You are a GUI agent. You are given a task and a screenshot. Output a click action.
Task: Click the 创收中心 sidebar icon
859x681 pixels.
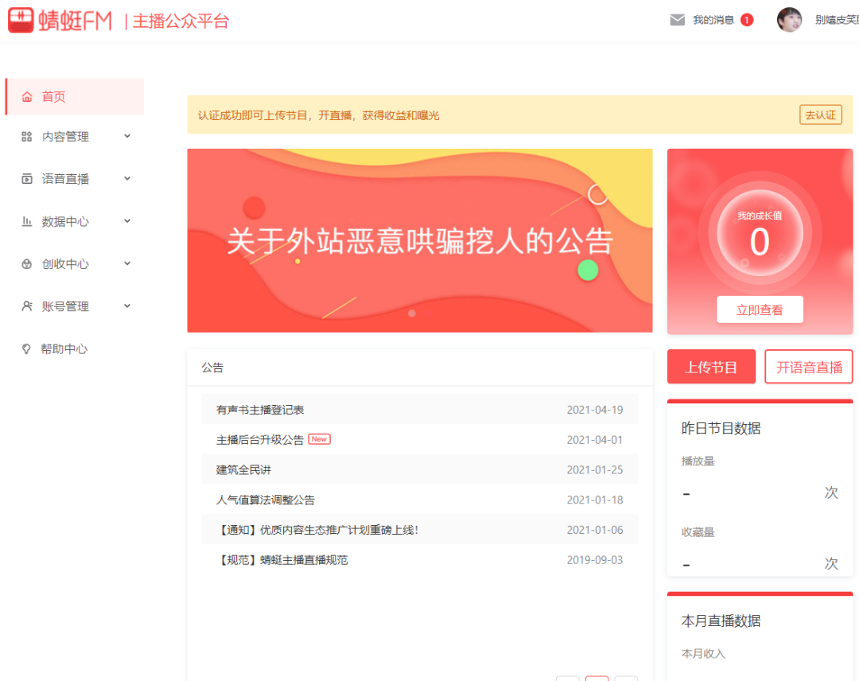click(27, 264)
